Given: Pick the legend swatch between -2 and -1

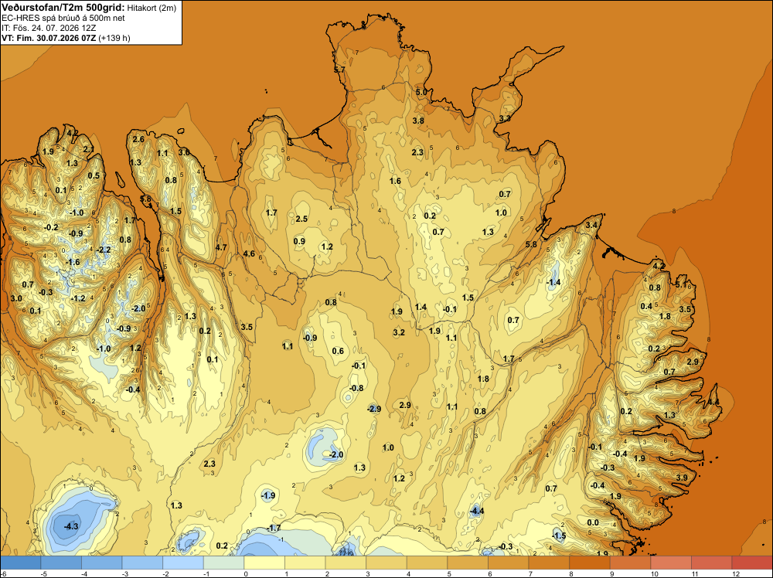Looking at the screenshot, I should tap(183, 563).
